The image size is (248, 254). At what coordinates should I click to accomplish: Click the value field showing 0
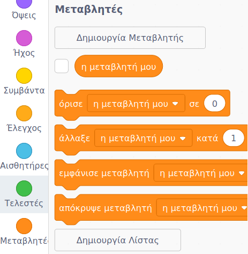tap(215, 103)
